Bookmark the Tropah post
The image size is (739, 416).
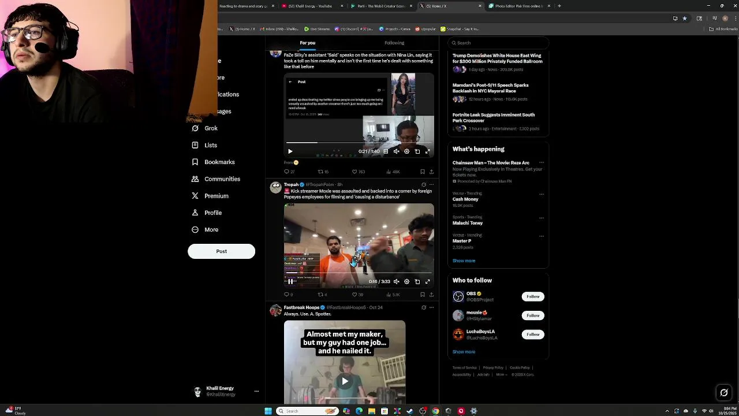[423, 295]
